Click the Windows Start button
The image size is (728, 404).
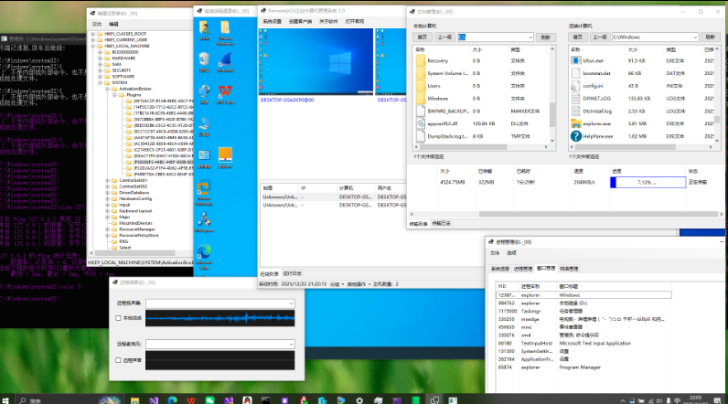7,399
